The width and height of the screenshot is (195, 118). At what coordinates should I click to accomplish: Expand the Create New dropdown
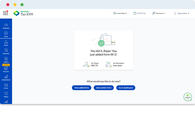(120, 13)
